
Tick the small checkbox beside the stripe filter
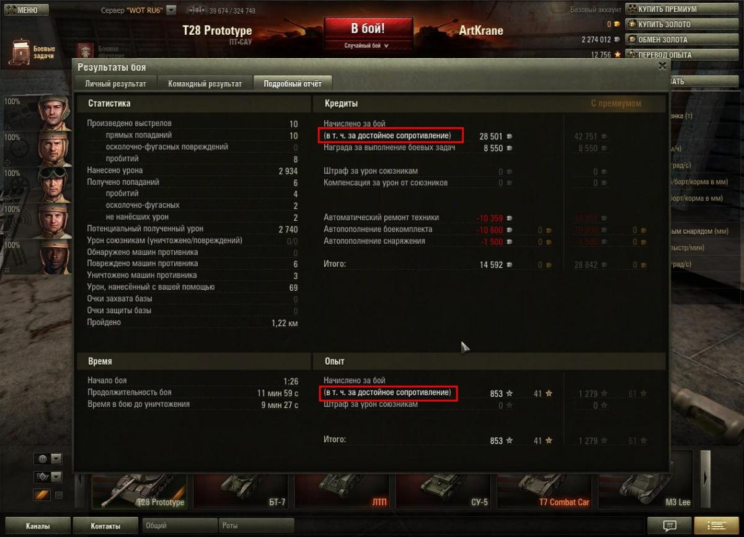[x=59, y=495]
